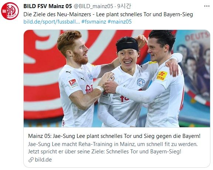Click the Lotto sponsor patch in the photo
Screen dimensions: 213x170
click(x=162, y=76)
